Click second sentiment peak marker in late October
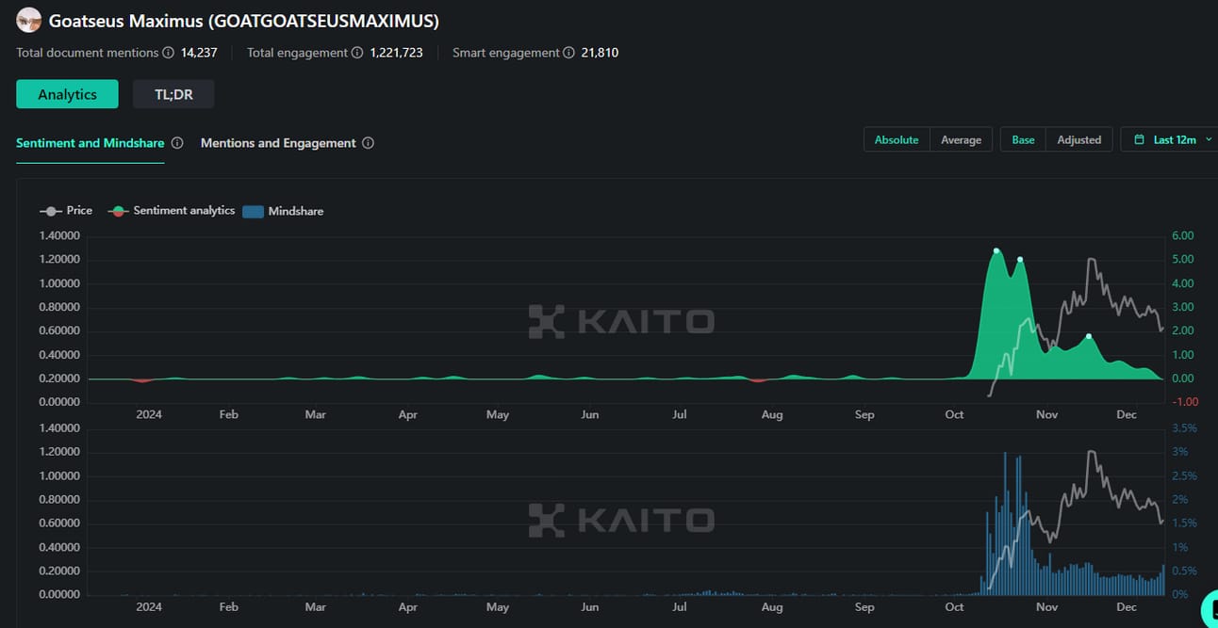1218x628 pixels. tap(1020, 259)
